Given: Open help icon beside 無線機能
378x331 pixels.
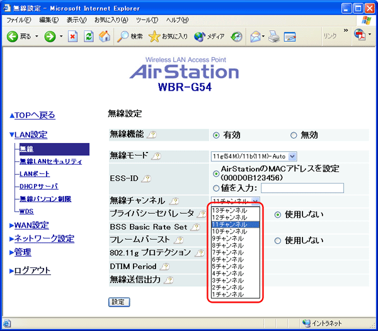Looking at the screenshot, I should (x=152, y=135).
